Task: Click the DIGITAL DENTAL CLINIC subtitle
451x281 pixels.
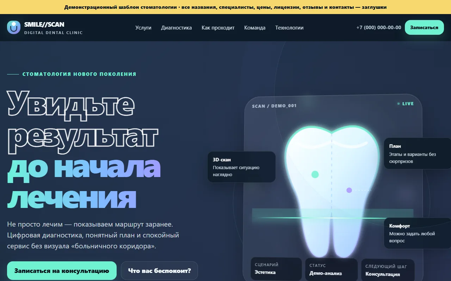Action: [x=54, y=33]
